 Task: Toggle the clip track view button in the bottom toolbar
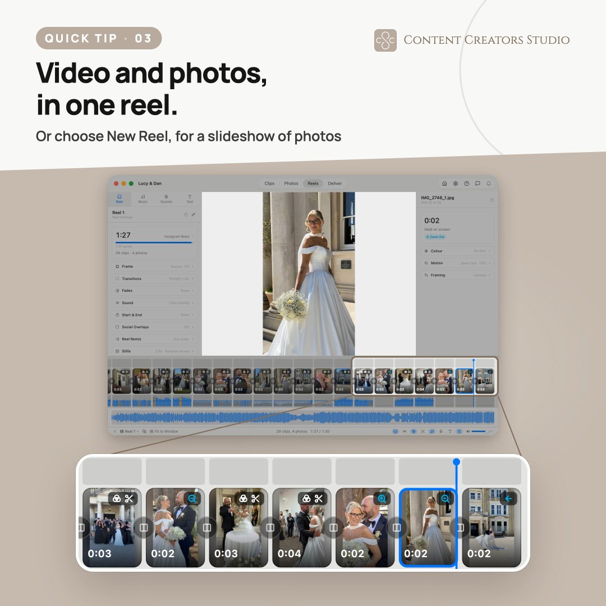point(396,431)
